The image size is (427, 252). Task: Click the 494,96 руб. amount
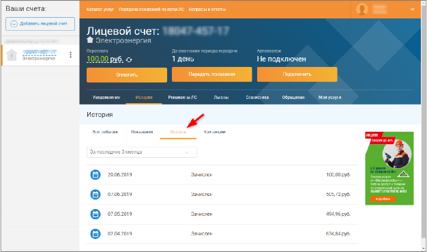coord(338,214)
